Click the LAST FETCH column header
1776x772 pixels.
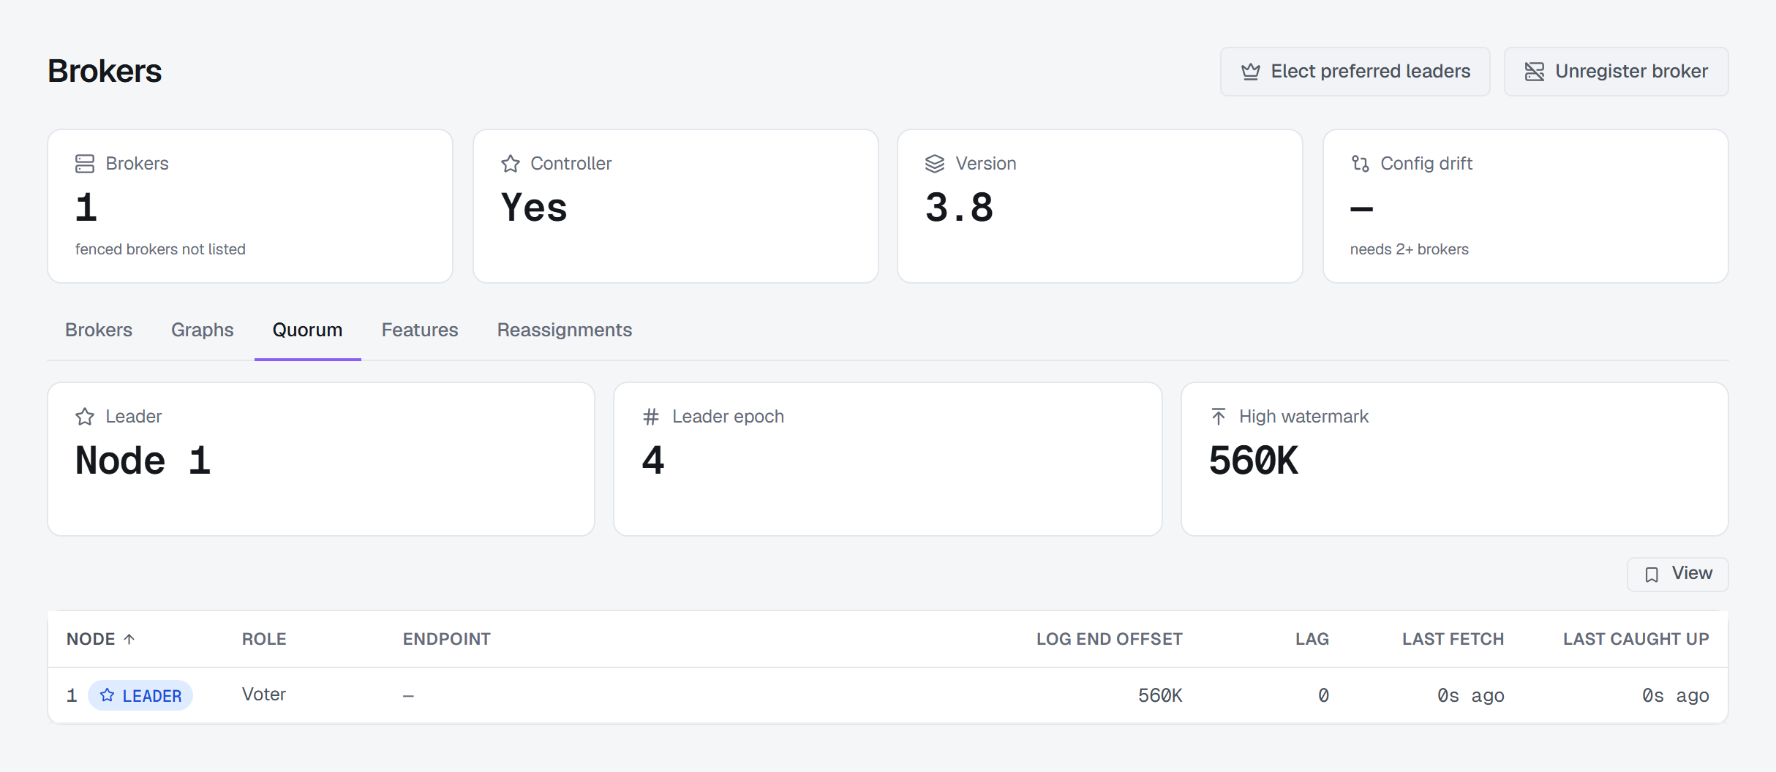[x=1453, y=639]
